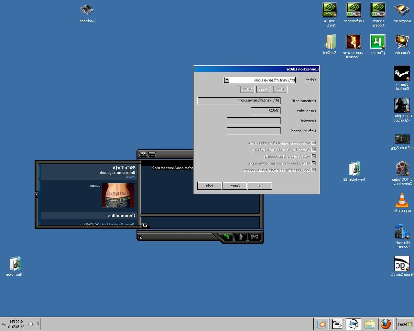414x331 pixels.
Task: Open Help in Connection Editor
Action: 210,186
